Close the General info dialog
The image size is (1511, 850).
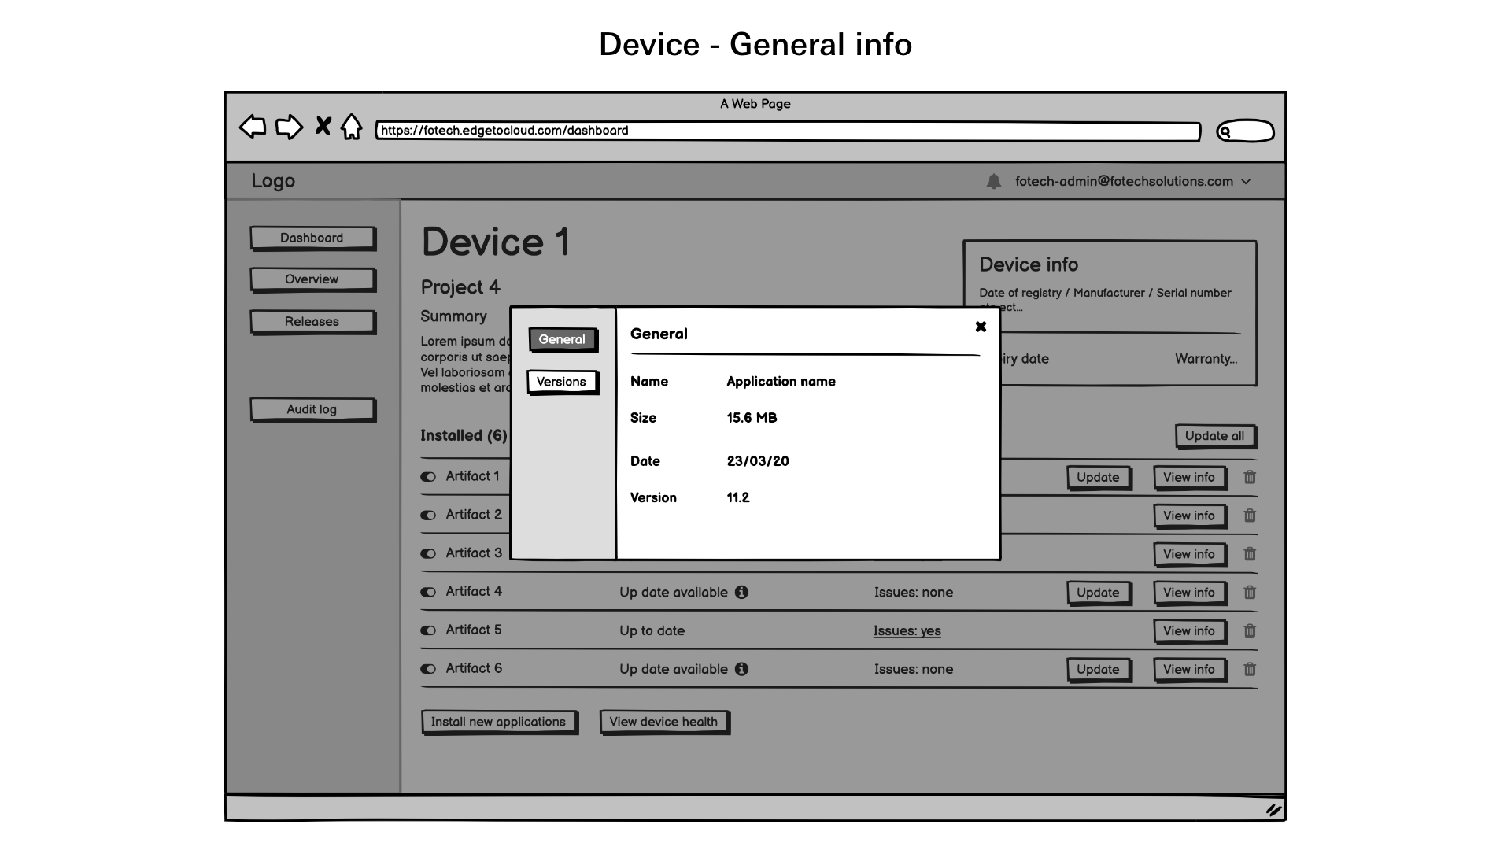(x=981, y=327)
